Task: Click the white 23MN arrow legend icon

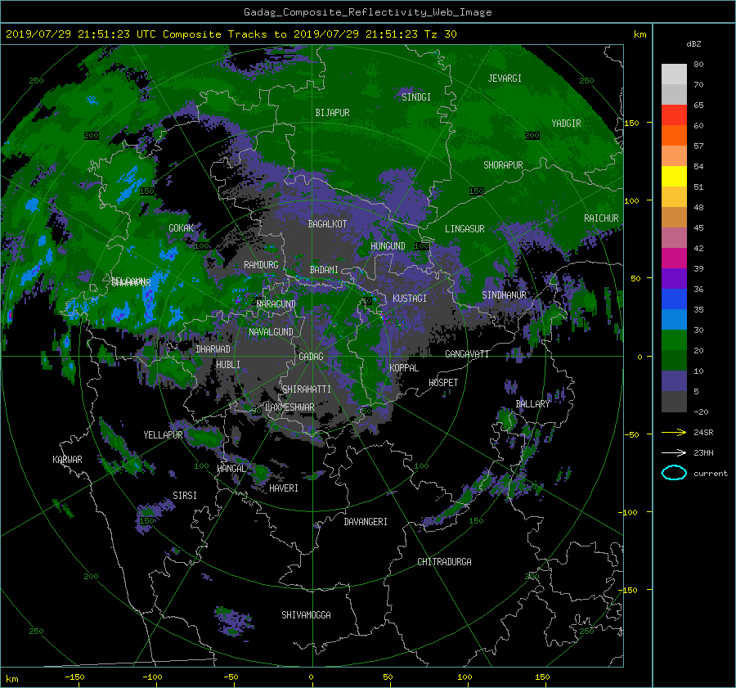Action: [674, 452]
